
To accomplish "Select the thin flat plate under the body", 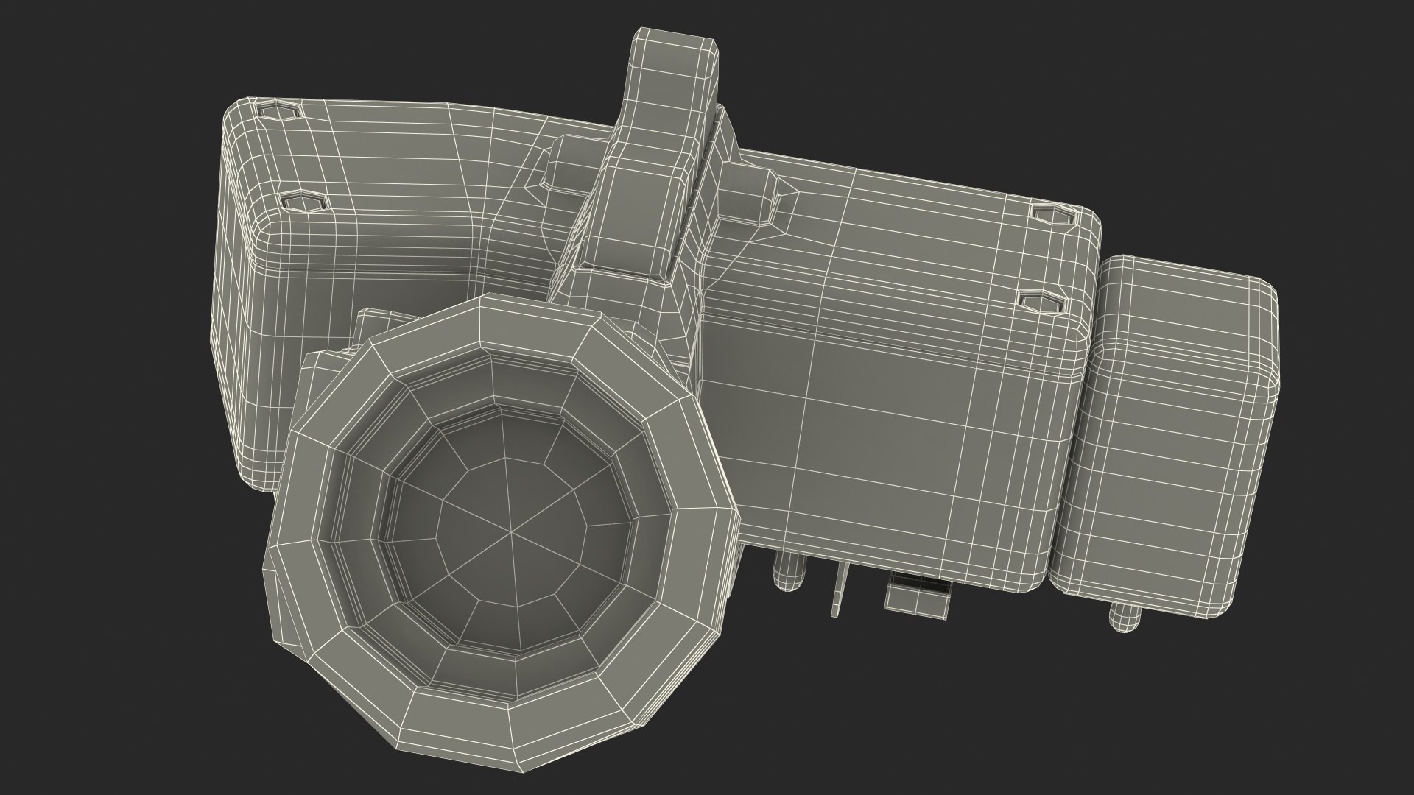I will tap(841, 589).
